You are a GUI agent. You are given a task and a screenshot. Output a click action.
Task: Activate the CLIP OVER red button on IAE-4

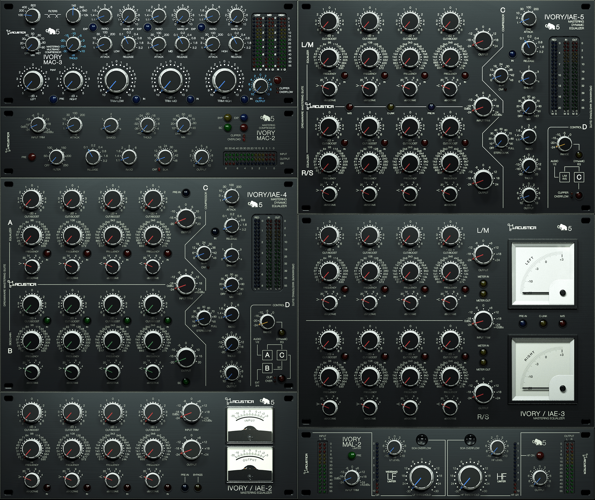click(x=281, y=378)
